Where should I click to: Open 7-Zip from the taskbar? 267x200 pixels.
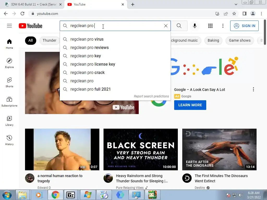[x=71, y=195]
